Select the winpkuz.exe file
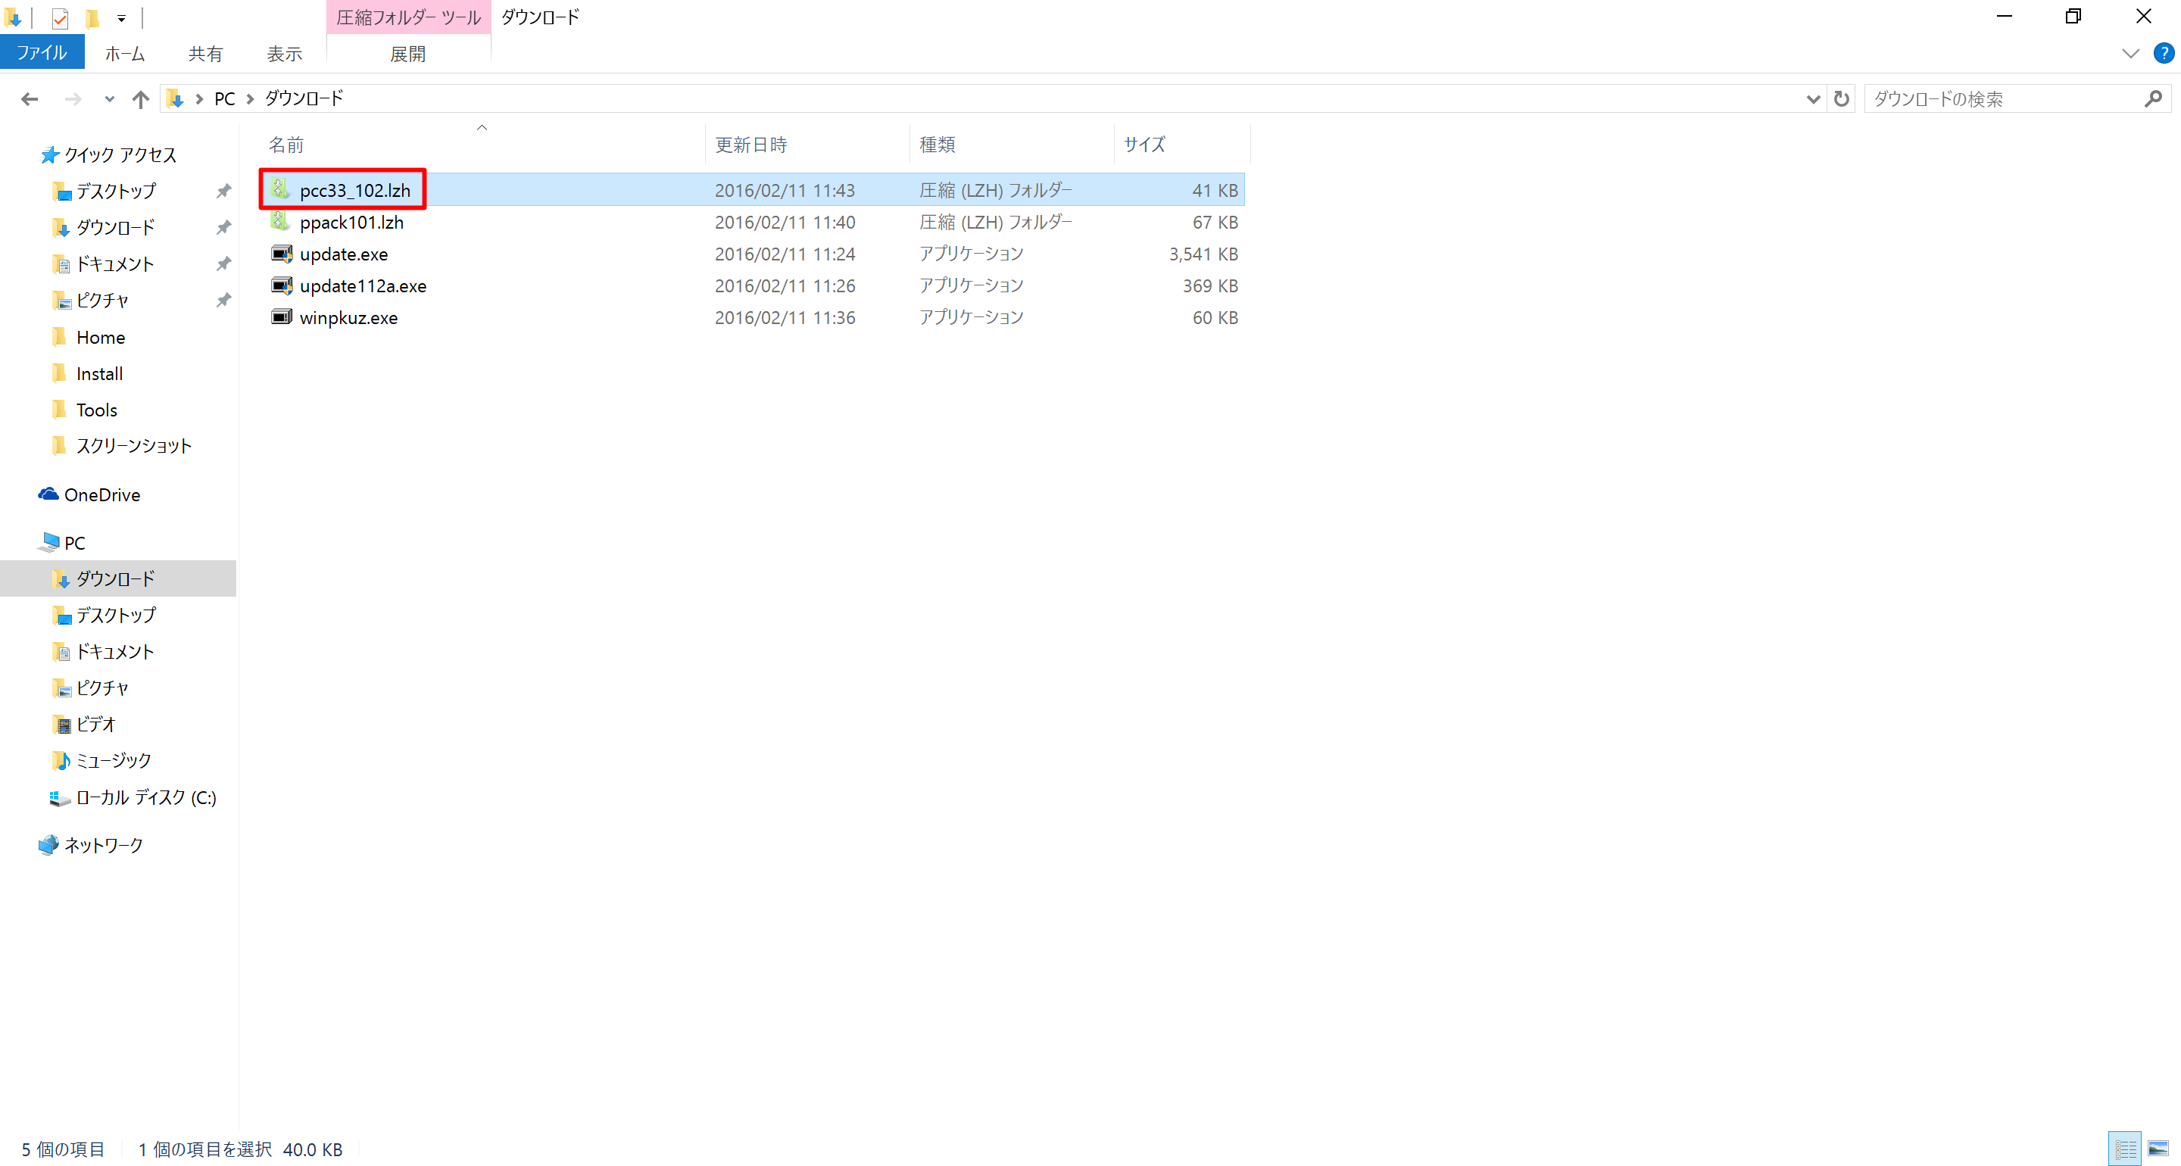Image resolution: width=2181 pixels, height=1166 pixels. pos(753,317)
